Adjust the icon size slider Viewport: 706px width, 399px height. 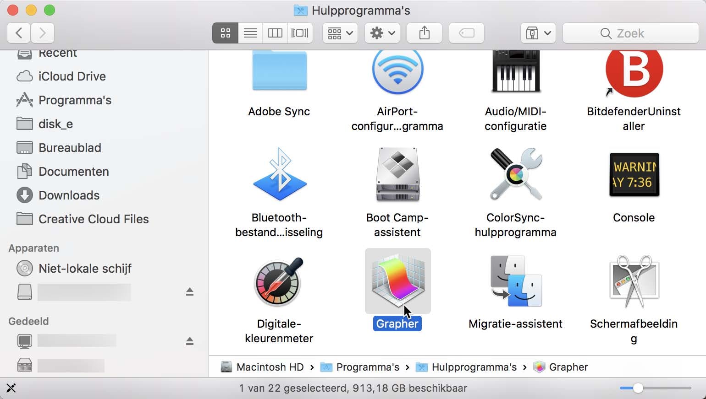pos(655,388)
